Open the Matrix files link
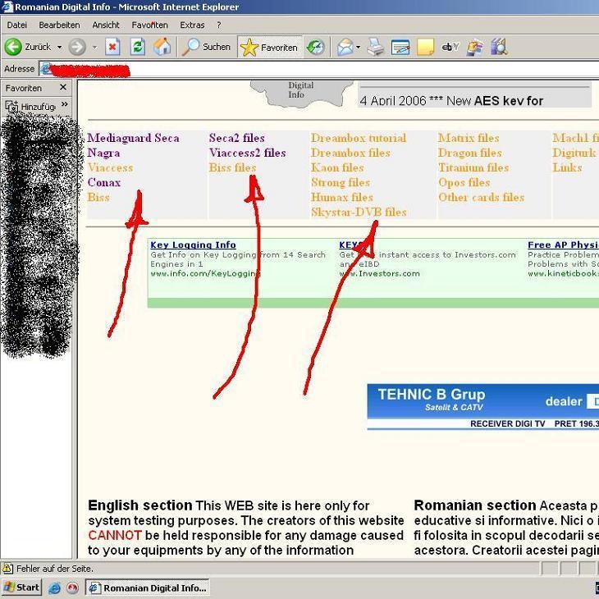The height and width of the screenshot is (599, 599). click(x=469, y=138)
